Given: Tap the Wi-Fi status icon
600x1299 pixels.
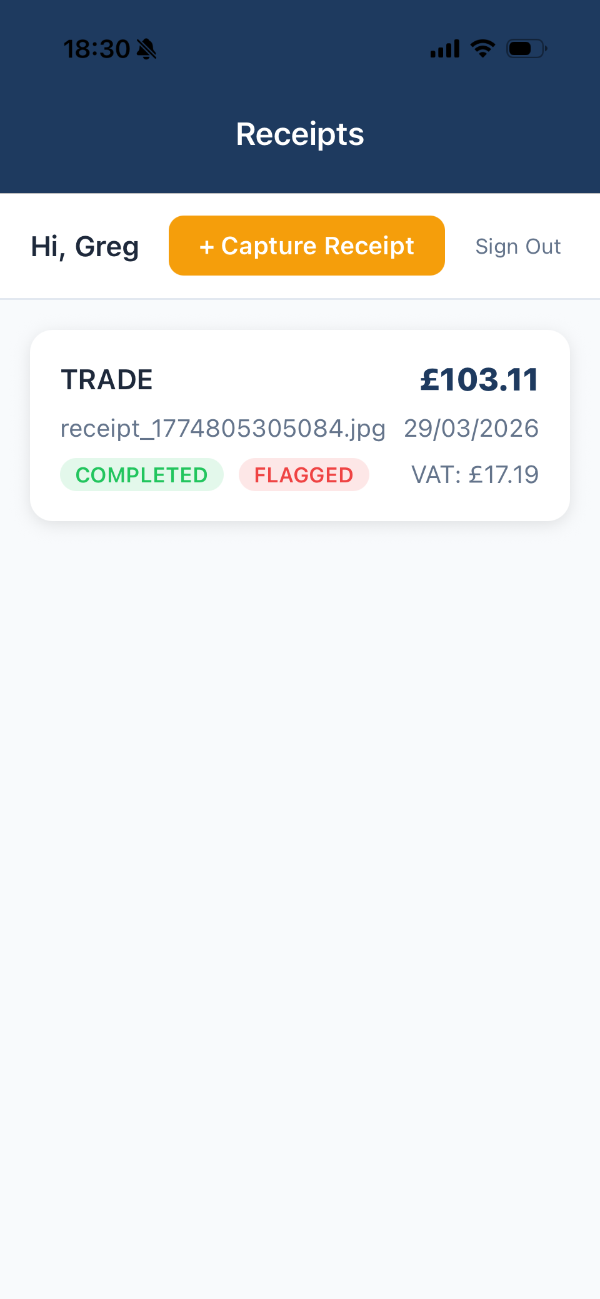Looking at the screenshot, I should tap(482, 49).
